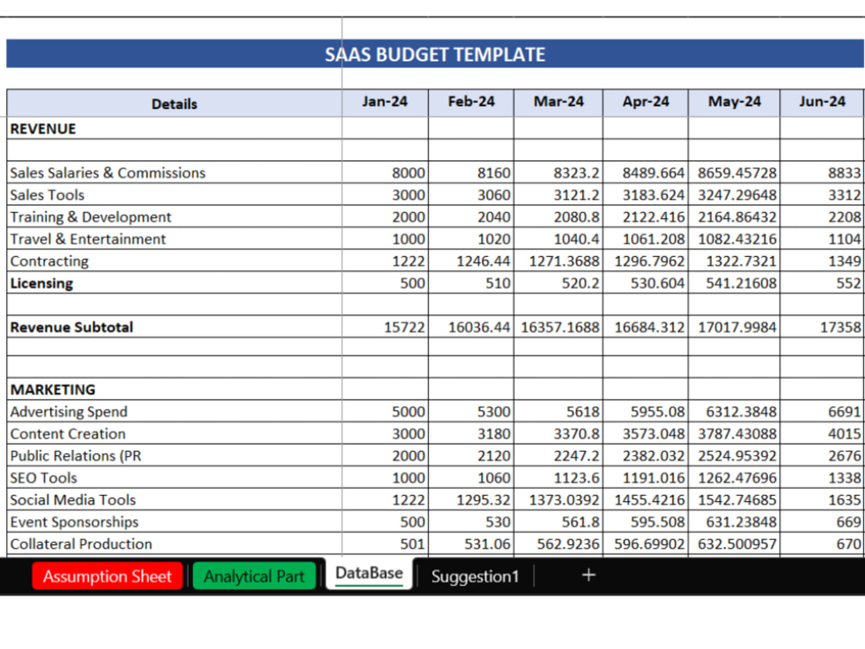
Task: Open the Suggestion1 sheet tab
Action: pos(475,575)
